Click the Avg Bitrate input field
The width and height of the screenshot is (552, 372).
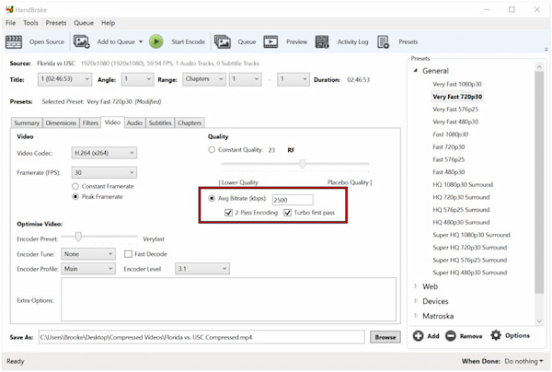(x=293, y=199)
